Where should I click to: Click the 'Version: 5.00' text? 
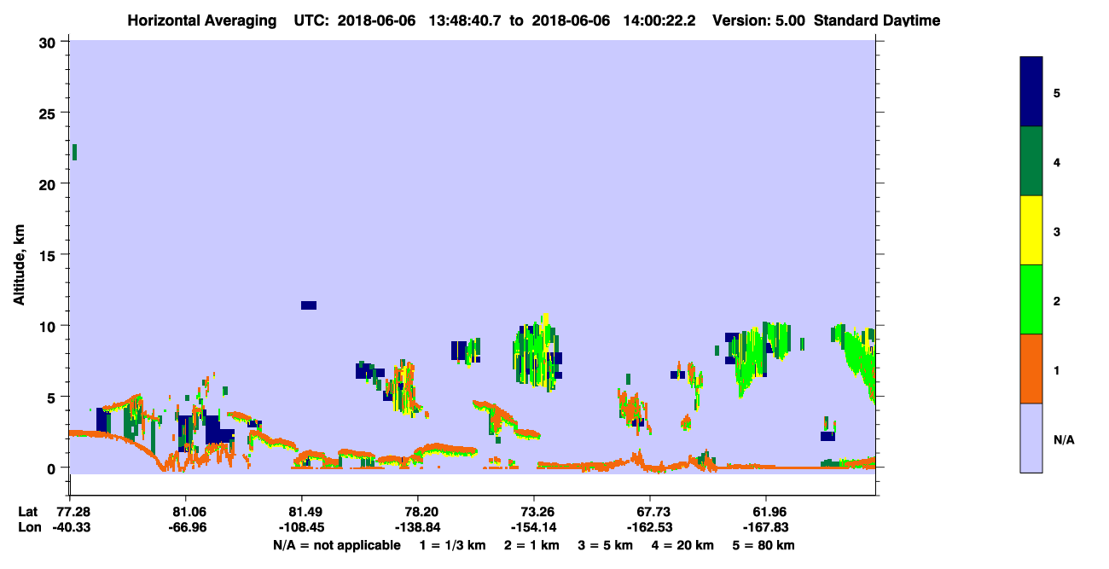click(x=758, y=20)
